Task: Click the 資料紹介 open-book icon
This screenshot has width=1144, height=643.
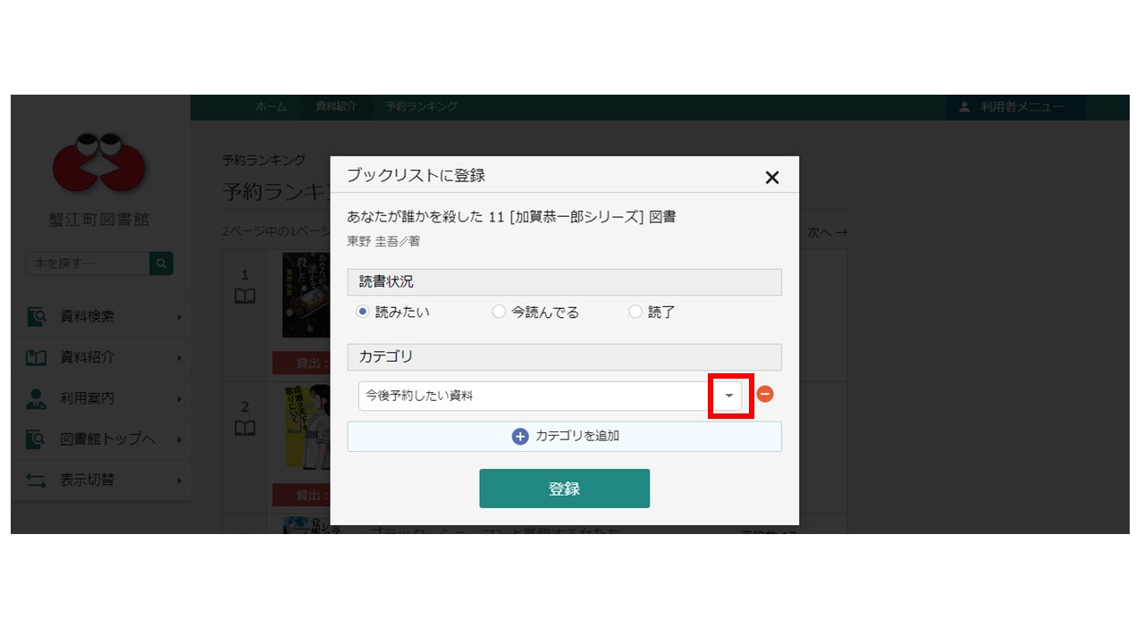Action: click(36, 357)
